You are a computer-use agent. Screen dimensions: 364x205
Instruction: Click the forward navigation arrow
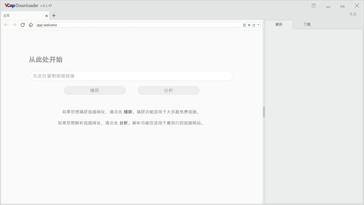pyautogui.click(x=14, y=25)
